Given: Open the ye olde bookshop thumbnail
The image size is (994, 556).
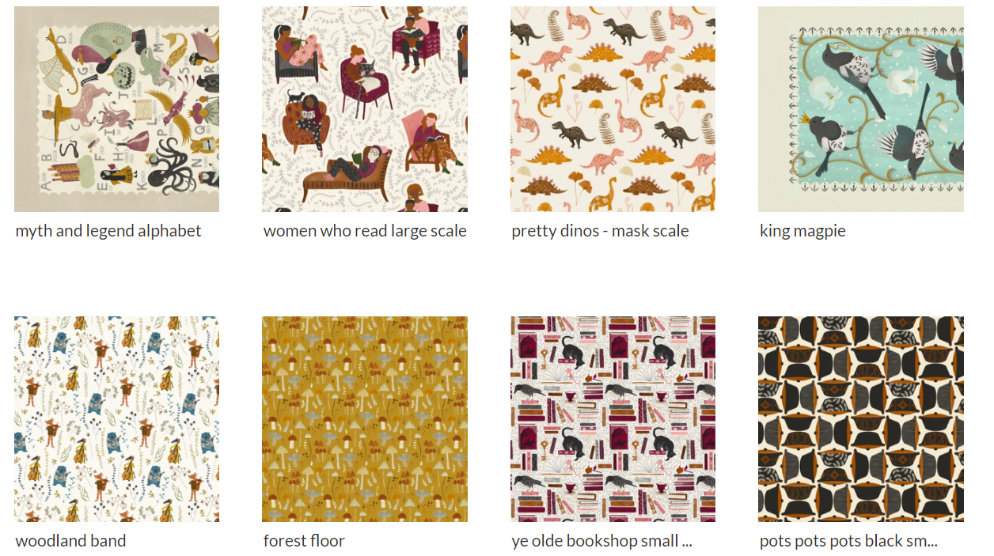Looking at the screenshot, I should point(613,419).
